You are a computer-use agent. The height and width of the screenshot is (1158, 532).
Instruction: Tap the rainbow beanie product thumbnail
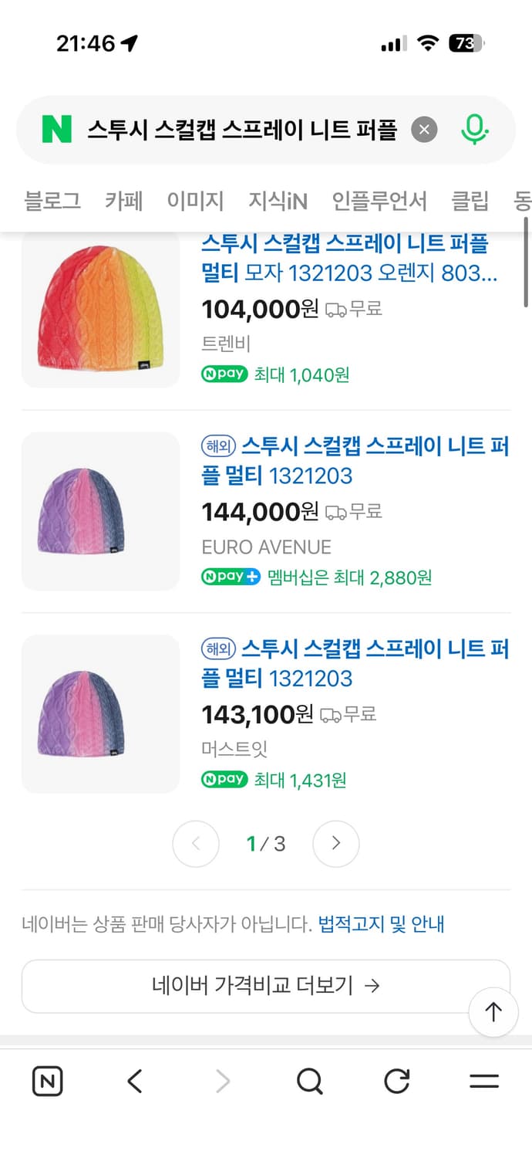(100, 309)
